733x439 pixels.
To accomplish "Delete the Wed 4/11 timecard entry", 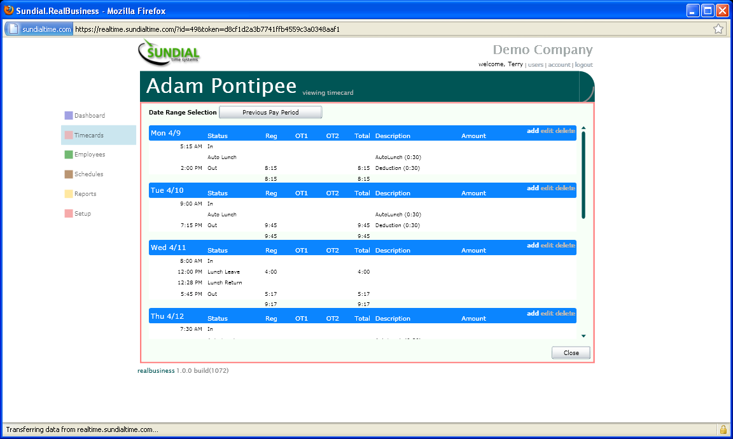I will [566, 246].
